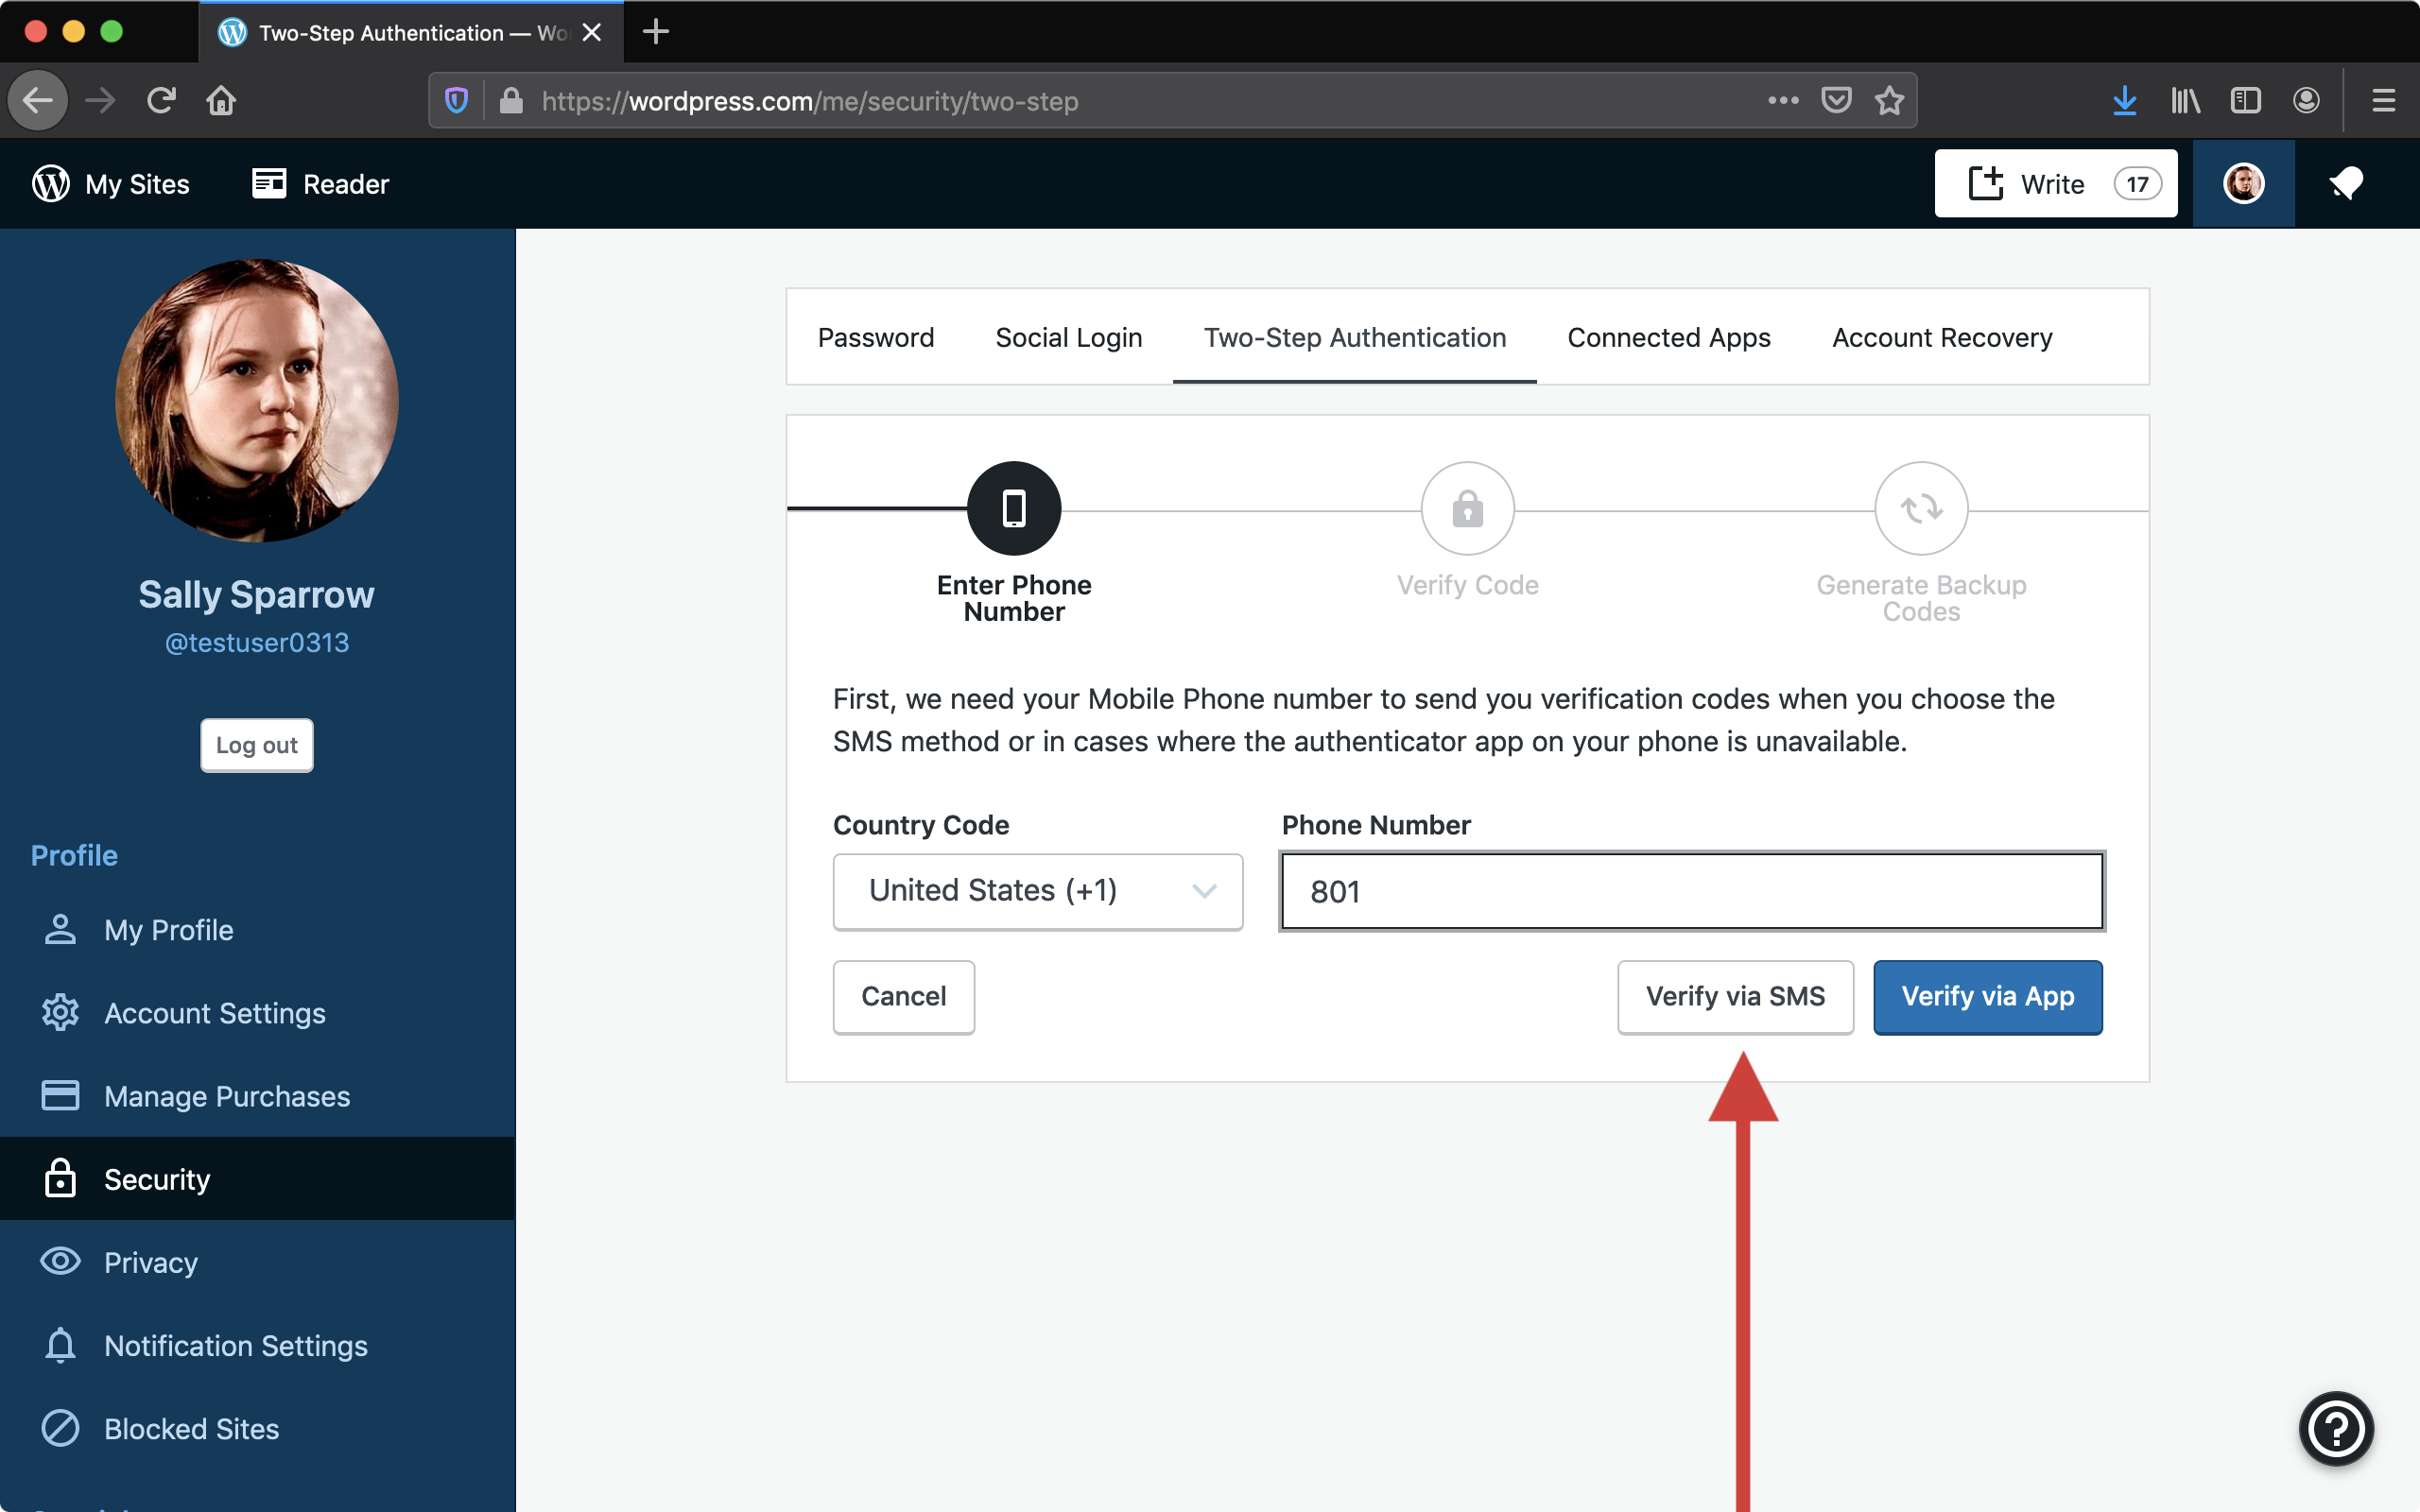The width and height of the screenshot is (2420, 1512).
Task: Click the Log out button
Action: tap(256, 745)
